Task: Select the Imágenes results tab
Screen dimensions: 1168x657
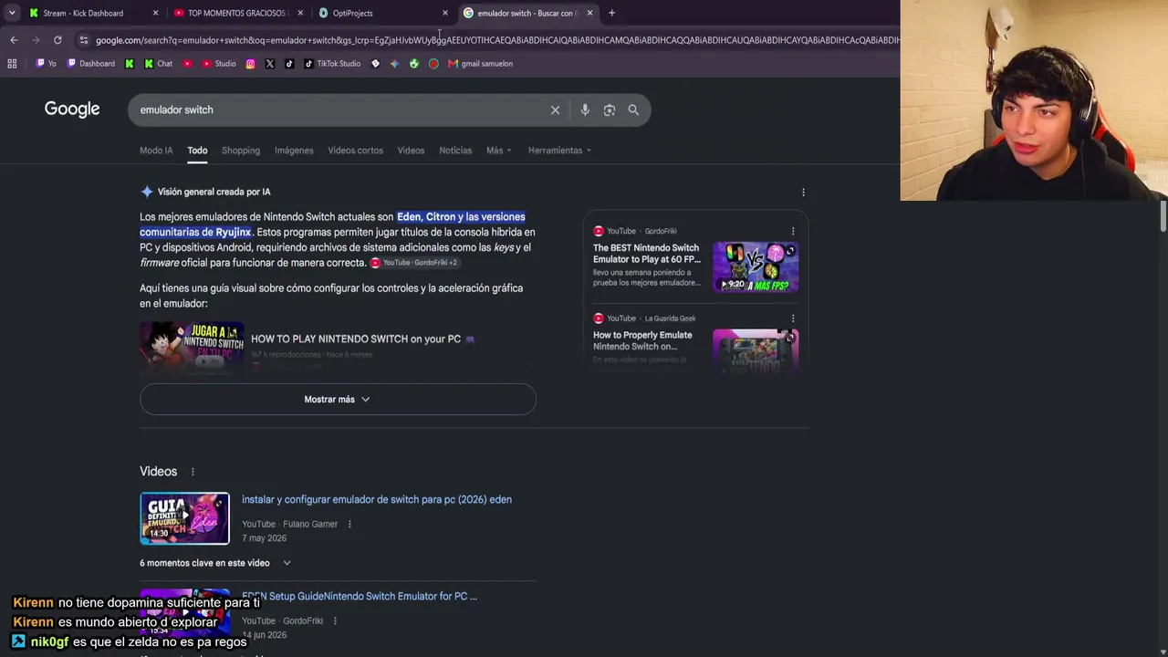Action: tap(294, 151)
